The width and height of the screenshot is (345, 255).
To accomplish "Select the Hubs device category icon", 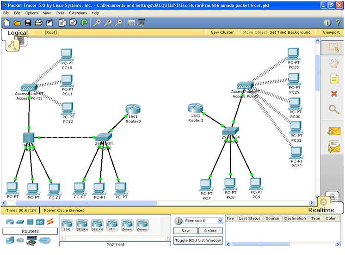I will coord(30,222).
